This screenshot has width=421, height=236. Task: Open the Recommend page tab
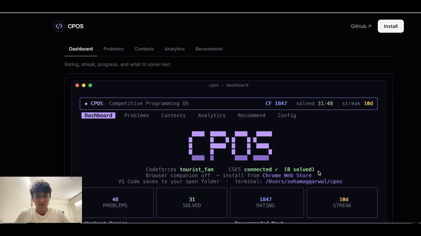[x=209, y=49]
